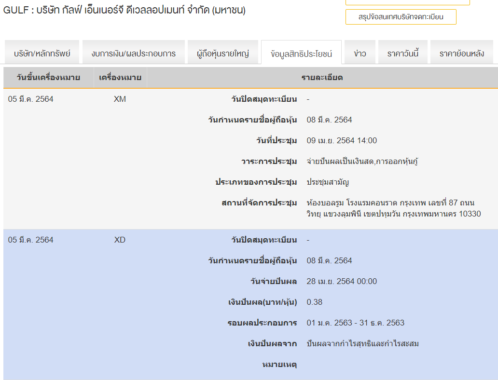Click the สรุปข้อสนเทศบริษัทจดทะเบียน button

coord(401,17)
